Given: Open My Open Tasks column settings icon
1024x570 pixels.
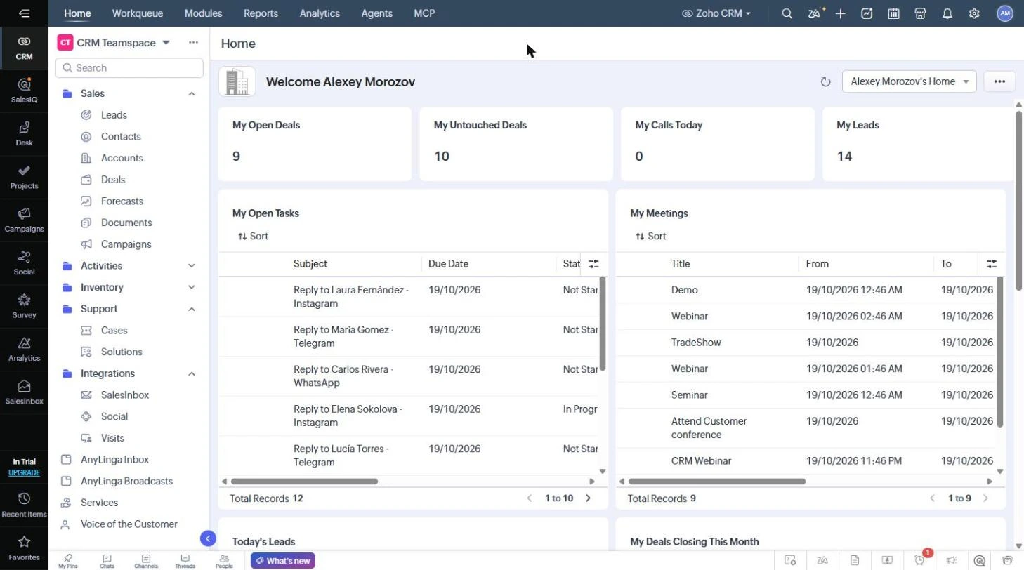Looking at the screenshot, I should click(593, 264).
